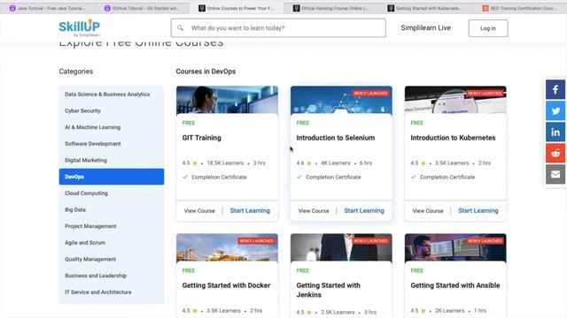567x318 pixels.
Task: Select Data Science & Business Analytics category
Action: point(112,95)
